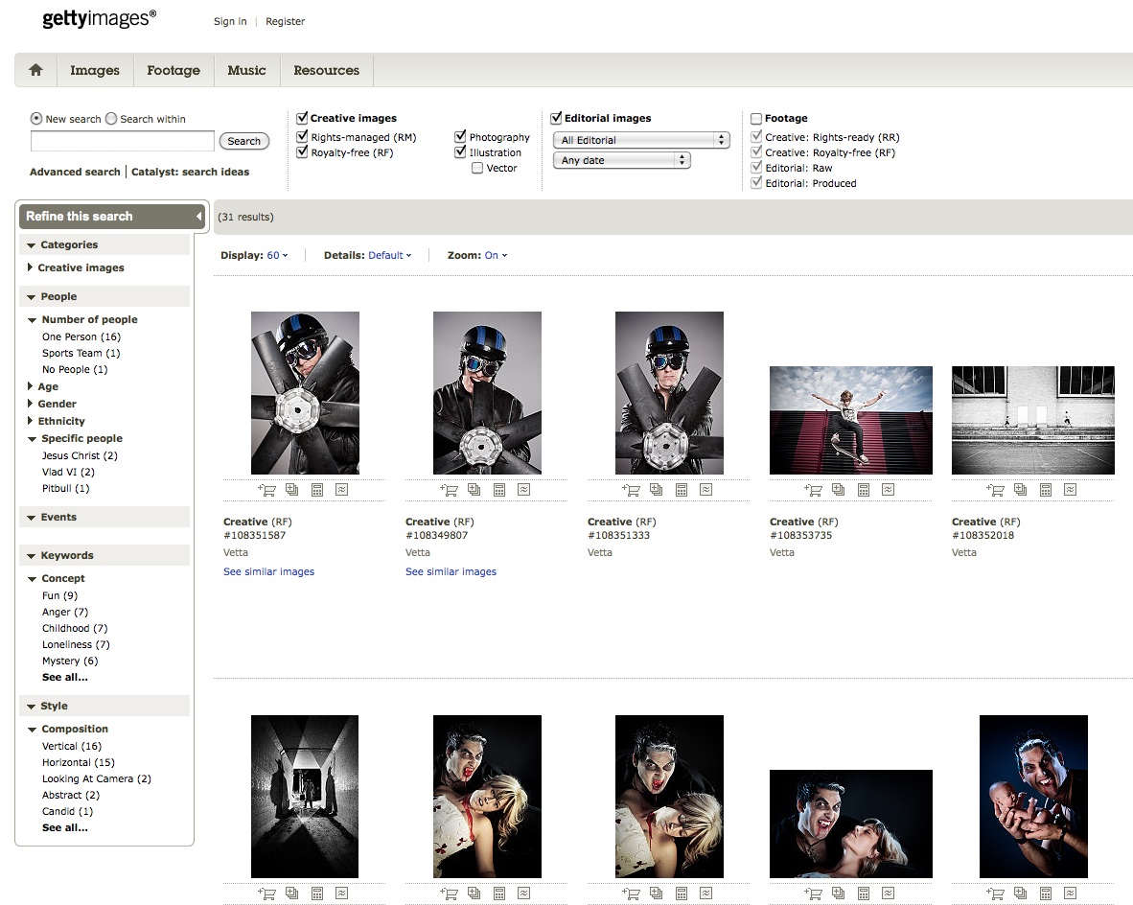Viewport: 1133px width, 905px height.
Task: Open the All Editorial dropdown
Action: pyautogui.click(x=641, y=140)
